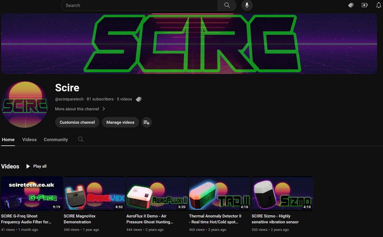Click inside the Search input field
This screenshot has width=383, height=237.
pyautogui.click(x=134, y=5)
